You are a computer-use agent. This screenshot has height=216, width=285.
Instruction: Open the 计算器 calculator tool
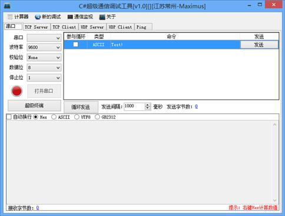tap(18, 17)
